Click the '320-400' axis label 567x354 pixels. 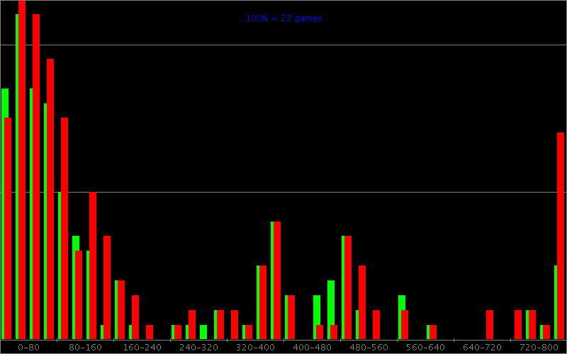pyautogui.click(x=255, y=348)
